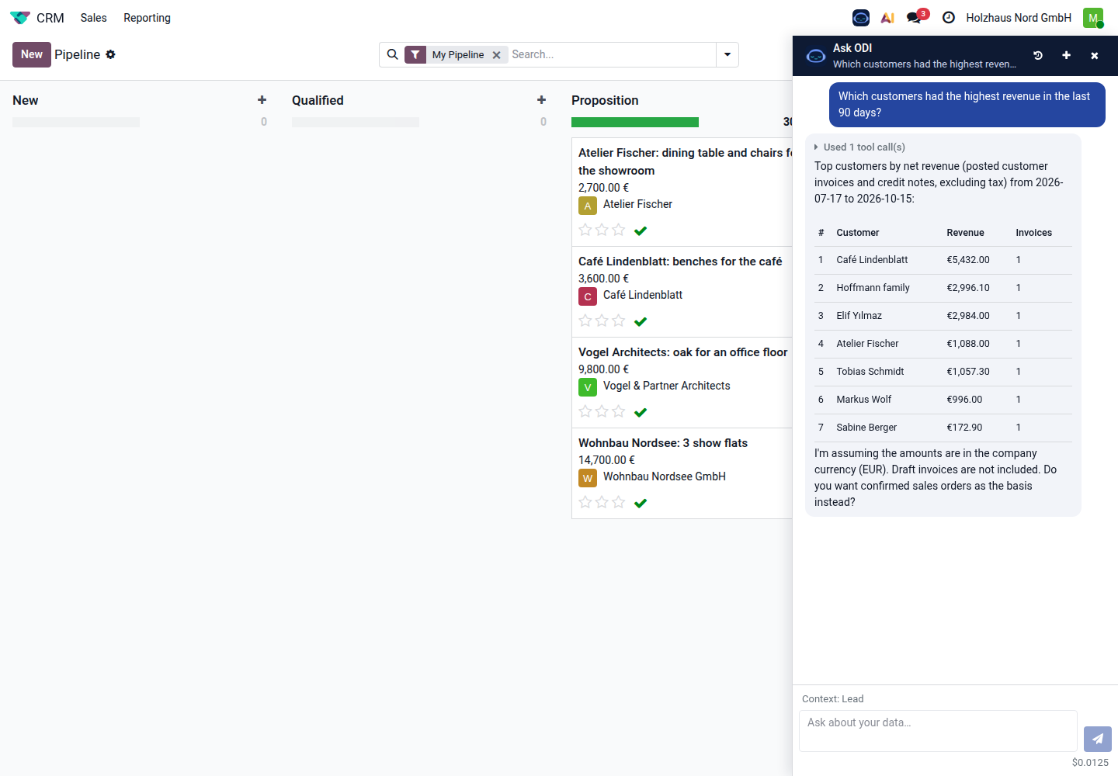
Task: Click the 'Ask about your data' input
Action: [x=938, y=731]
